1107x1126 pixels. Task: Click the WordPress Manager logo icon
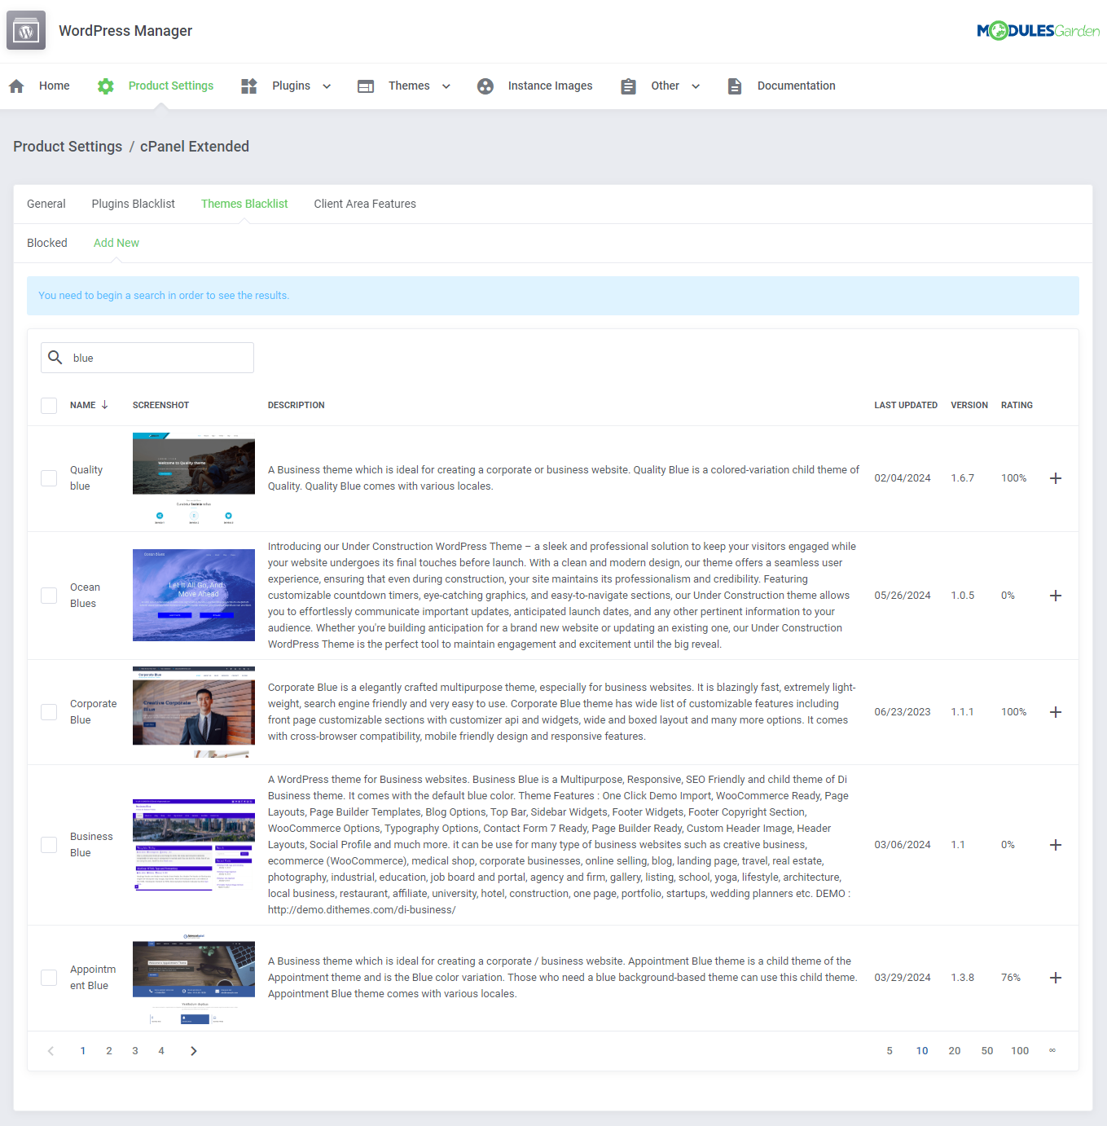[25, 29]
